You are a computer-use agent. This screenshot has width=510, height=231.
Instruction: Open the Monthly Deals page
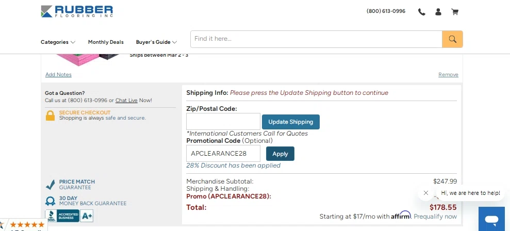[106, 42]
